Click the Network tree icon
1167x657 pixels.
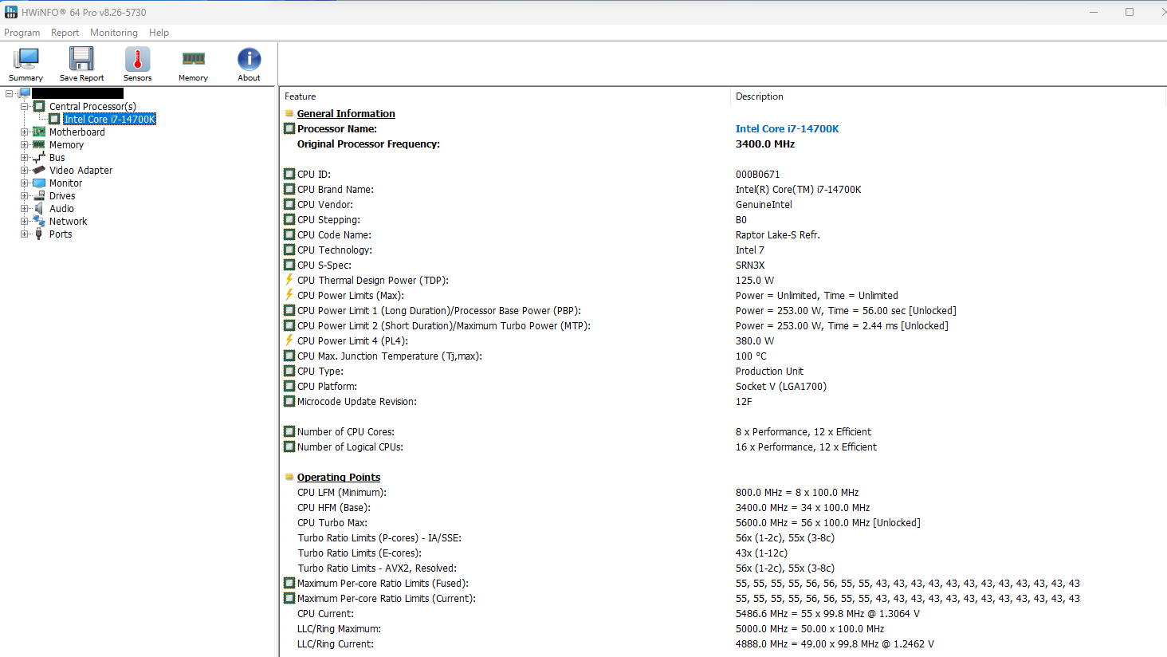(x=39, y=222)
